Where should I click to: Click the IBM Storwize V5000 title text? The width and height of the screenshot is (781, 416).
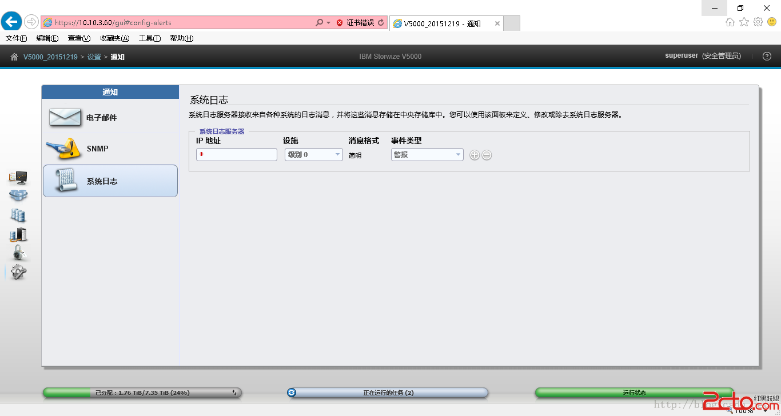pos(390,57)
